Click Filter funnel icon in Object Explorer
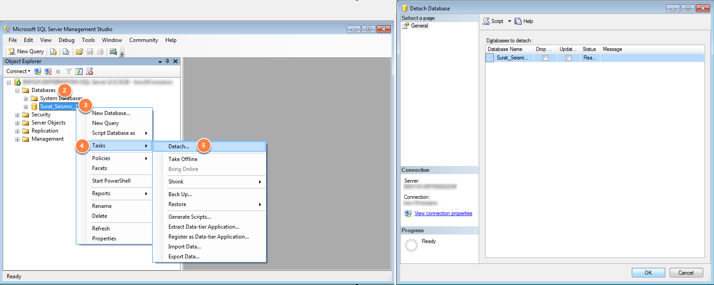714x285 pixels. 69,71
